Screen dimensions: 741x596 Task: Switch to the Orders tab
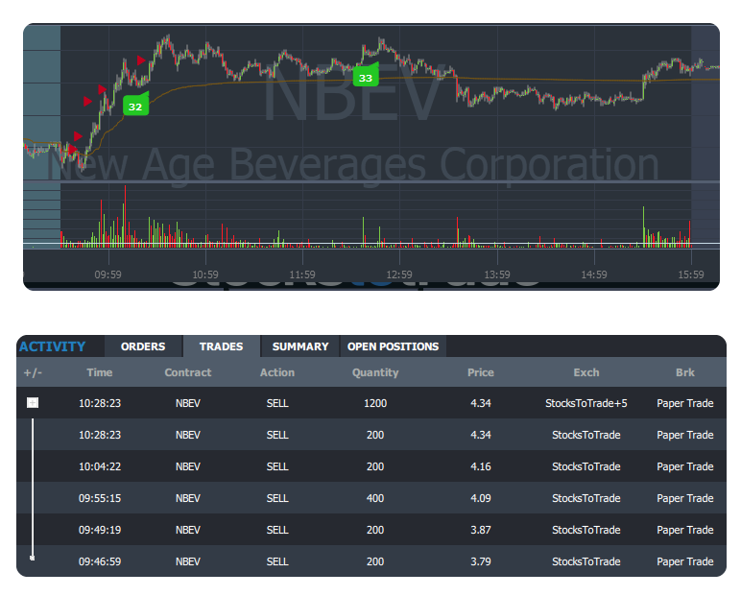coord(143,346)
